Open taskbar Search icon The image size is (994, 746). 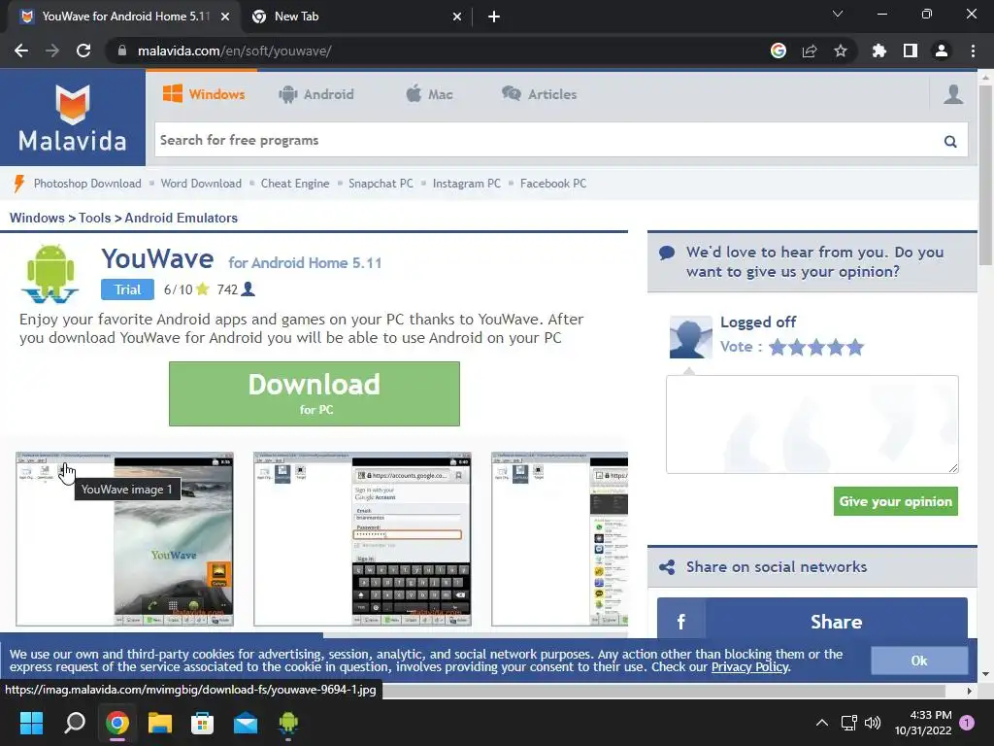74,723
